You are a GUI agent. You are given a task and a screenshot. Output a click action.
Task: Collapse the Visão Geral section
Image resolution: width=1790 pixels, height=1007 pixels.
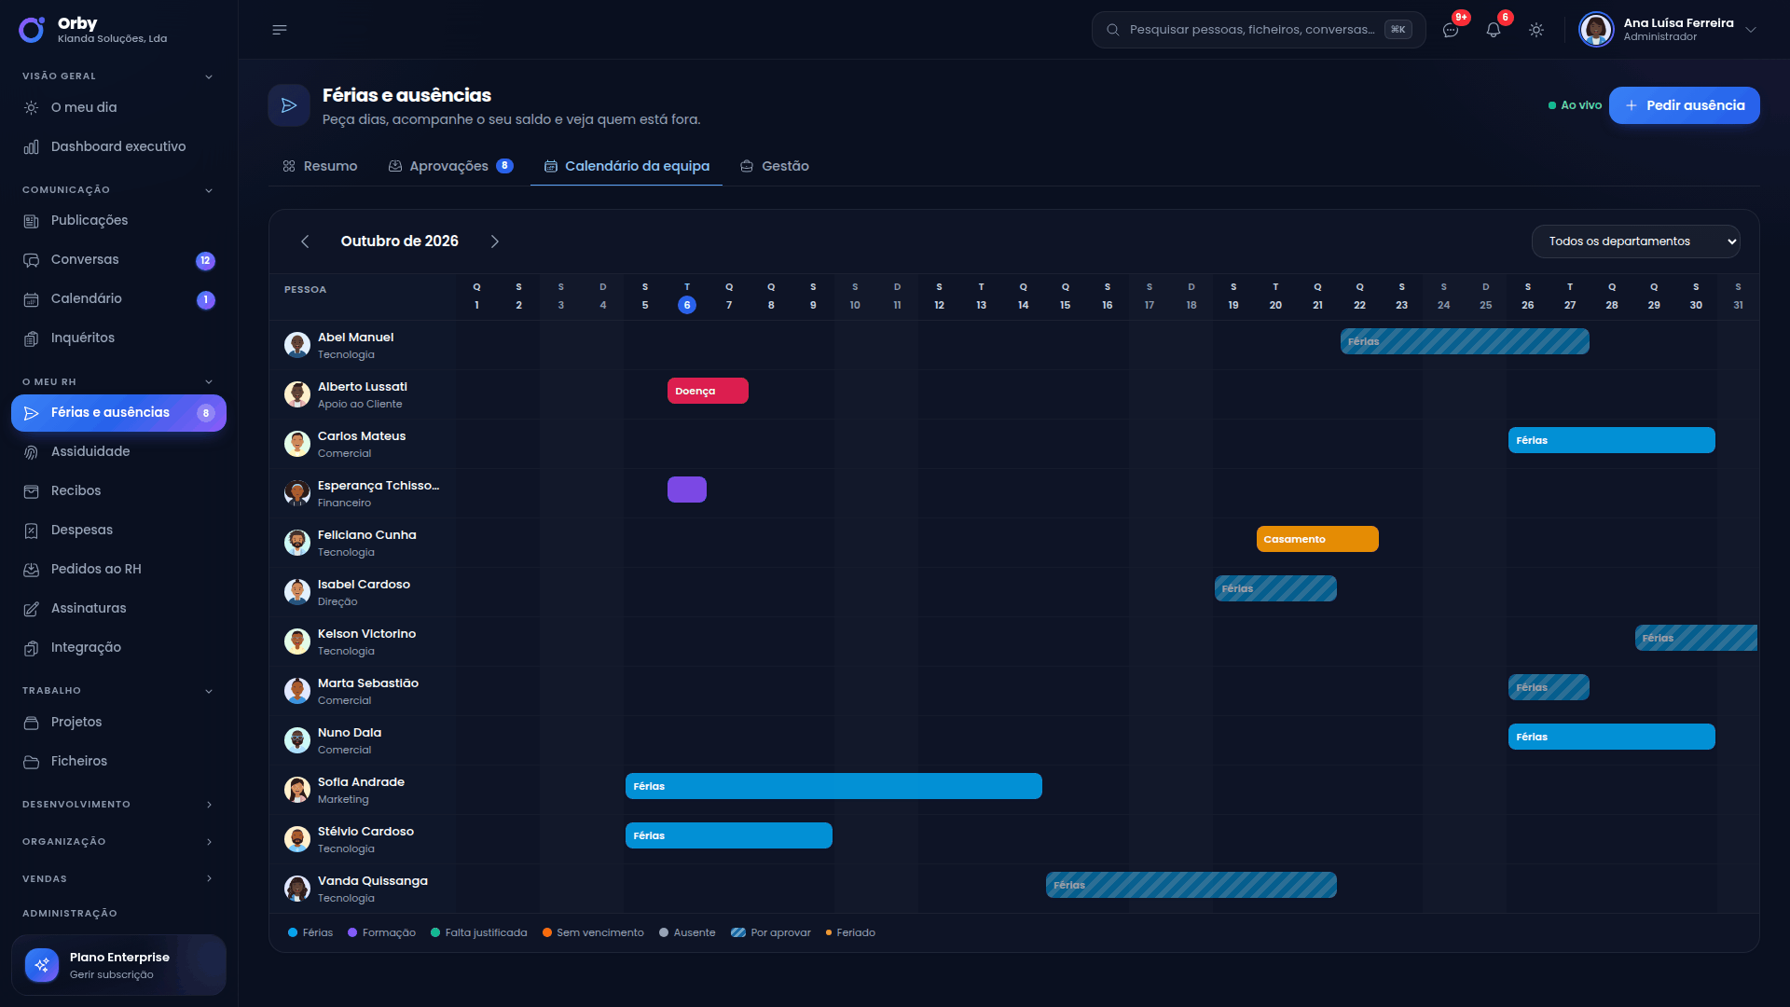coord(118,76)
